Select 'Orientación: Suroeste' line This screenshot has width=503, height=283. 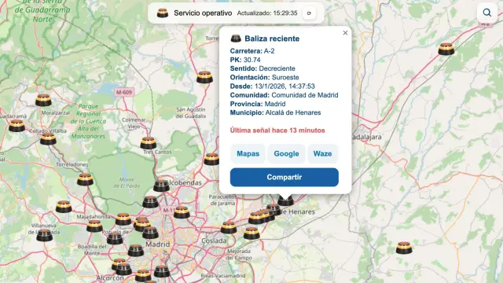point(264,77)
